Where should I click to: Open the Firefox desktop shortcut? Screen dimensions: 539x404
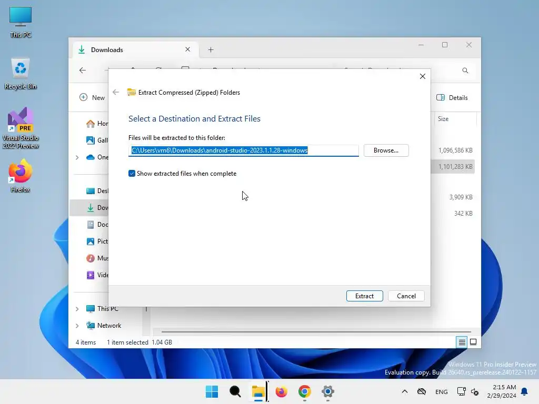click(x=21, y=176)
